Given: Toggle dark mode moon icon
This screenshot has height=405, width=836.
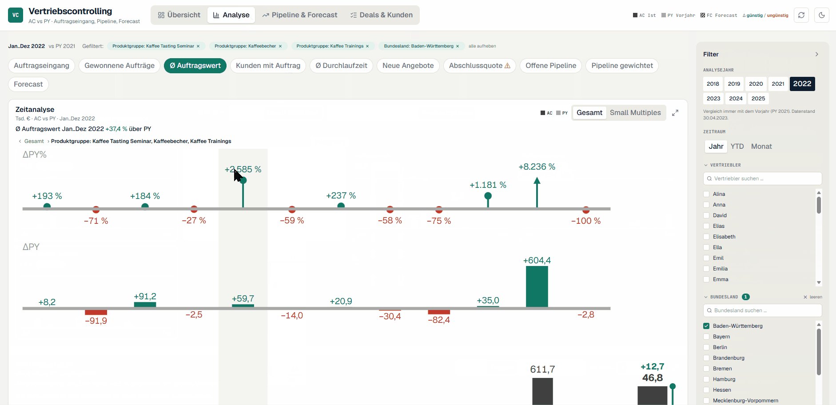Looking at the screenshot, I should [822, 15].
